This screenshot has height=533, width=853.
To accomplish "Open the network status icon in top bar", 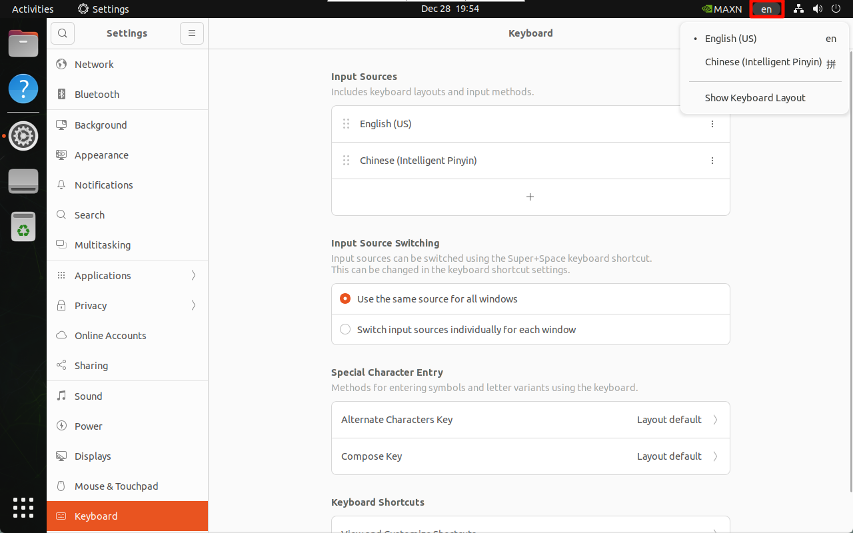I will (x=798, y=9).
